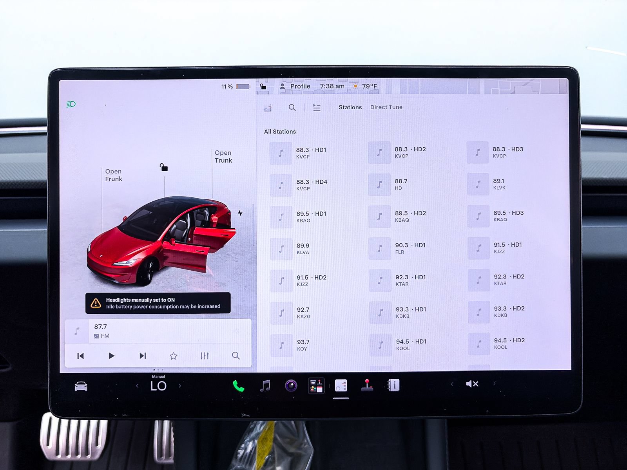The width and height of the screenshot is (627, 470).
Task: Tap the charging bolt icon near the car
Action: tap(240, 213)
